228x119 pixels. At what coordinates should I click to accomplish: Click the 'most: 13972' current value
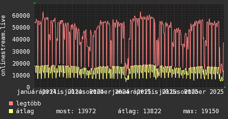(x=76, y=111)
